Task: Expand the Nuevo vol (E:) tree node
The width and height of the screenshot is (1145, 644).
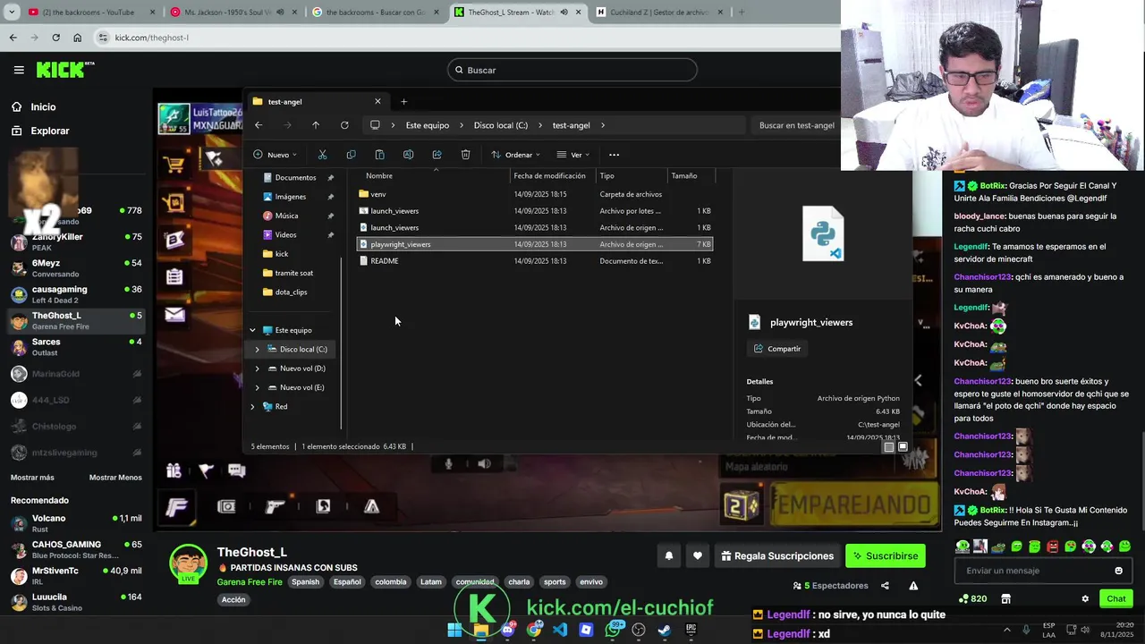Action: (x=258, y=387)
